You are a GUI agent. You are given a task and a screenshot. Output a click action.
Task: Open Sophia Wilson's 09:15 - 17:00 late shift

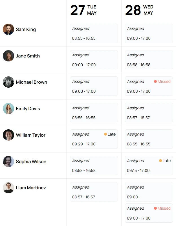click(149, 165)
